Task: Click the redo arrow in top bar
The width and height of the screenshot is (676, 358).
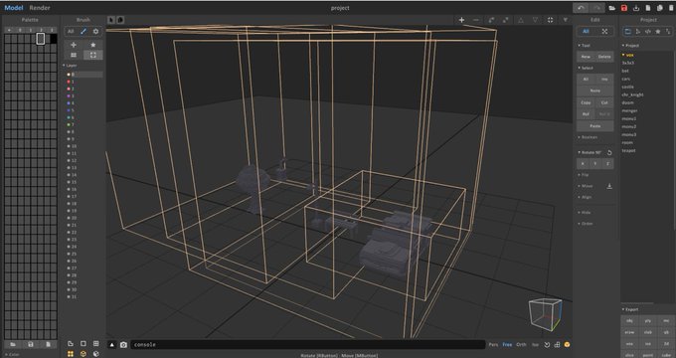Action: pyautogui.click(x=596, y=8)
